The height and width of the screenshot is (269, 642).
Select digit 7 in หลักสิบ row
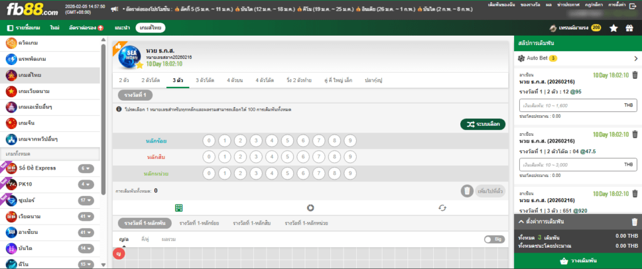[x=319, y=157]
